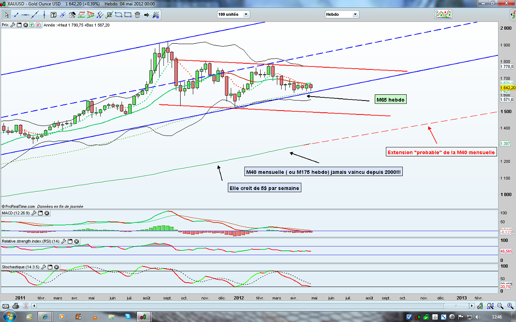Toggle the red down arrow on Prix panel
Screen dimensions: 516x322
coord(38,25)
